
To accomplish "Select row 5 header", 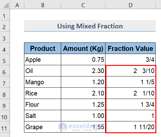I will tap(5, 60).
